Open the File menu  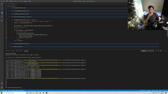click(4, 1)
